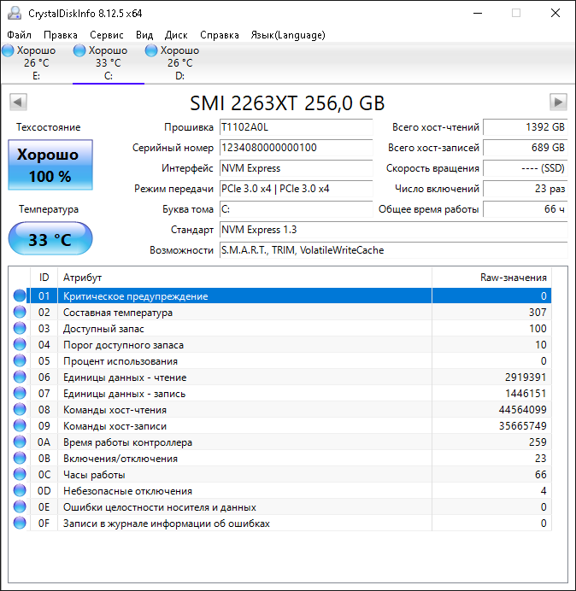Select the Доступный запас row

(280, 328)
